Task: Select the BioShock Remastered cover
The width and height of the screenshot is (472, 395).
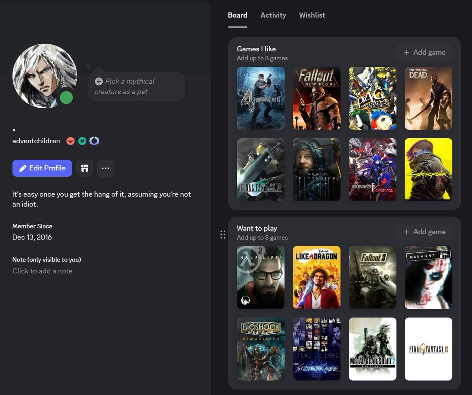Action: pyautogui.click(x=261, y=349)
